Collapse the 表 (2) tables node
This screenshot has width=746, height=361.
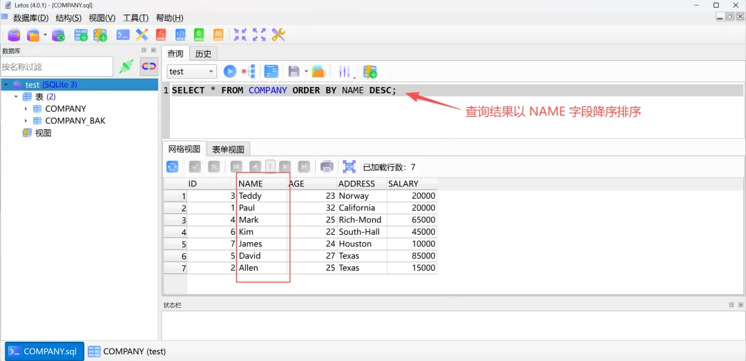click(16, 97)
